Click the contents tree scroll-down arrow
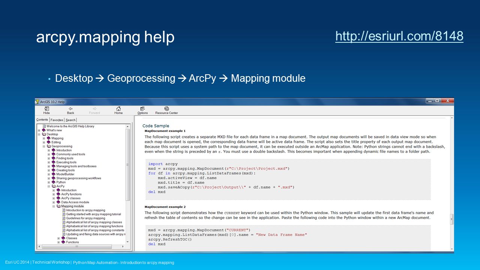 pyautogui.click(x=128, y=242)
